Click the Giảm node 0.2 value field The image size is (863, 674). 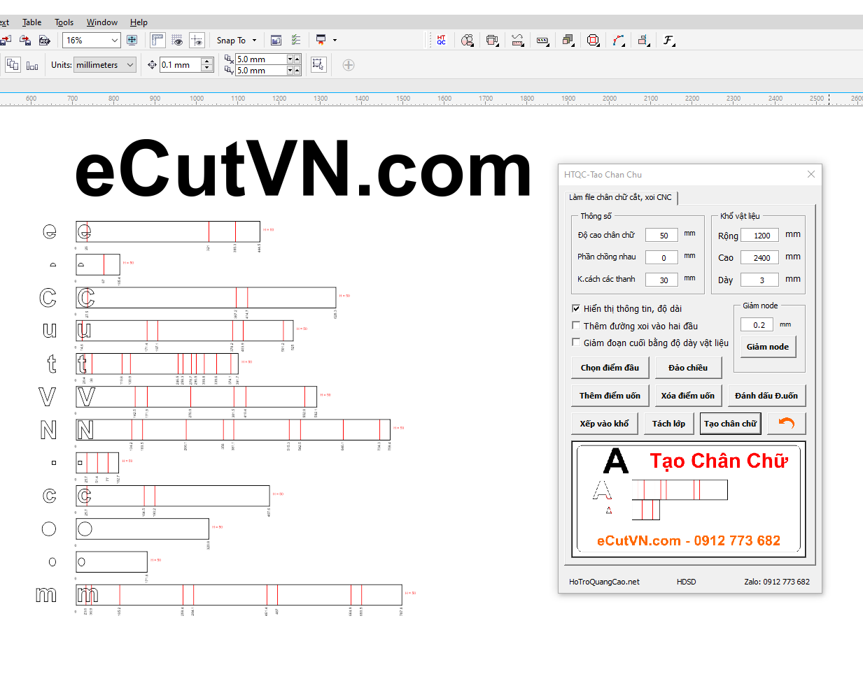coord(757,325)
